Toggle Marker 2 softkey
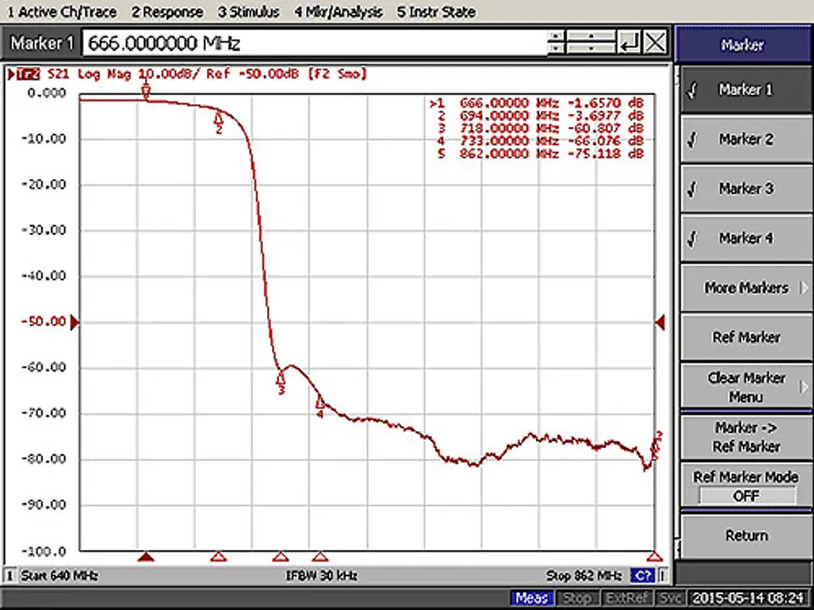Image resolution: width=814 pixels, height=610 pixels. 744,139
